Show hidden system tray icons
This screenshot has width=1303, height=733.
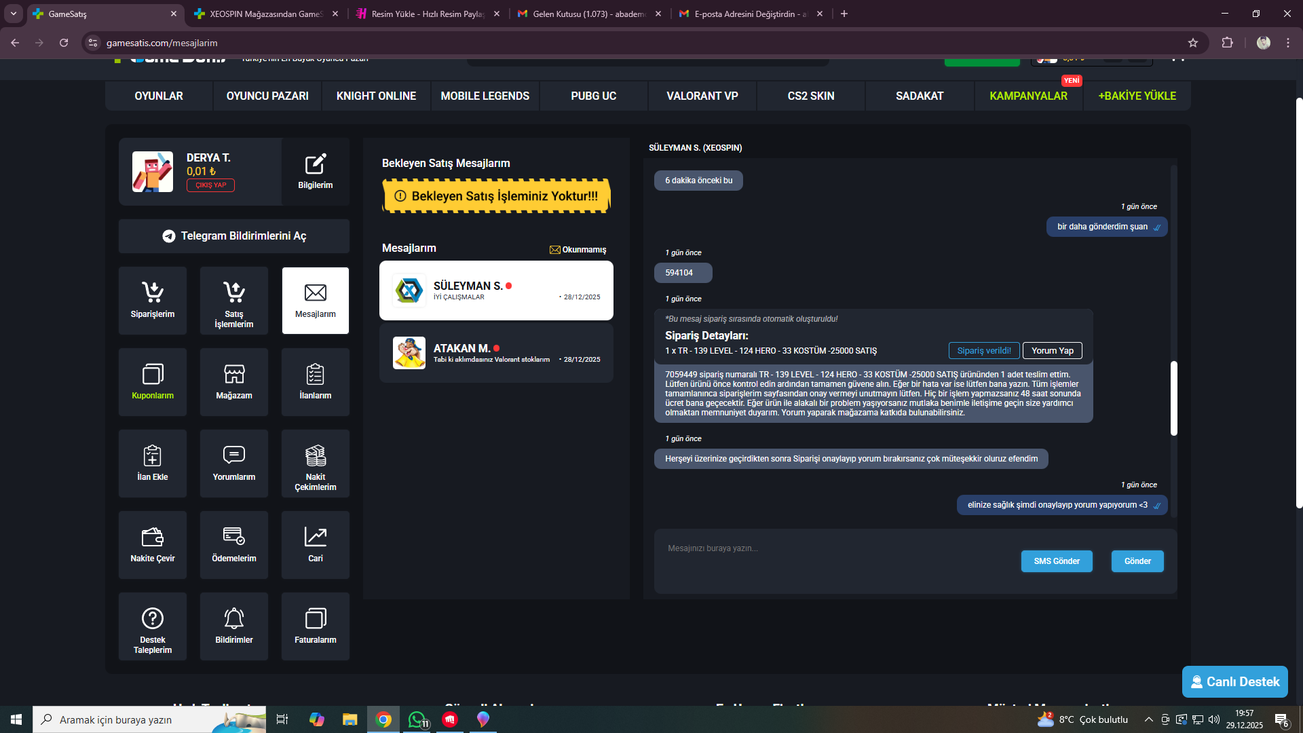point(1148,719)
